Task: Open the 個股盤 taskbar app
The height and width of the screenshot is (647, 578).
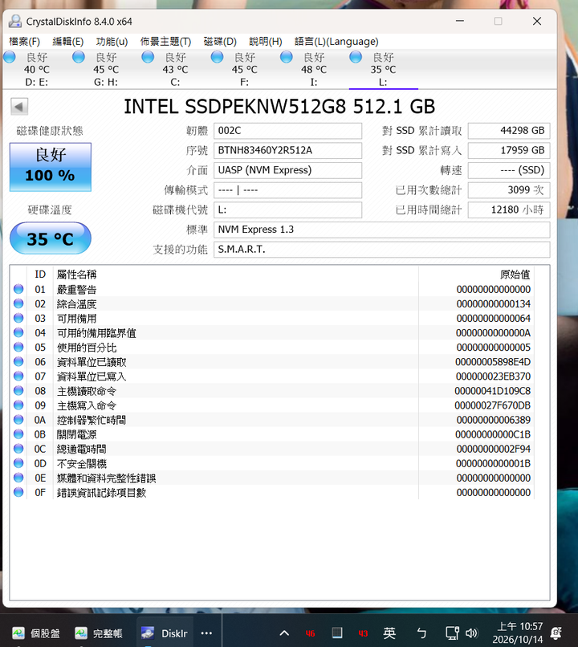Action: coord(36,633)
